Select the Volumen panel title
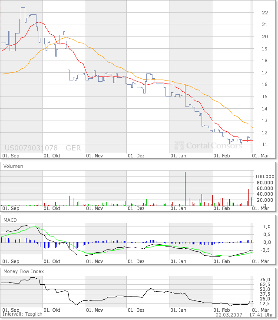The height and width of the screenshot is (320, 278). click(13, 166)
